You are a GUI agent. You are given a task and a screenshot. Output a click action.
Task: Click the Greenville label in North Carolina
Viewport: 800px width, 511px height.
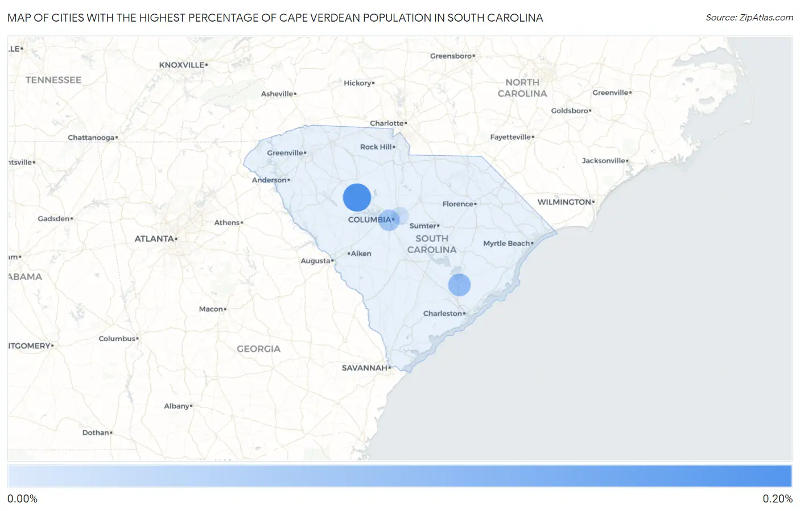coord(611,93)
